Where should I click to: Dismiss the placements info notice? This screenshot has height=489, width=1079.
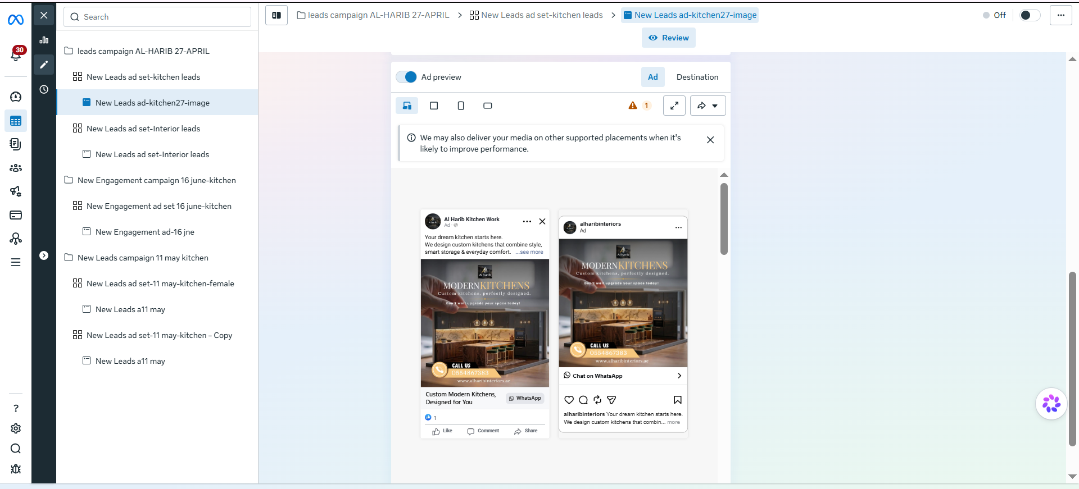[x=710, y=140]
